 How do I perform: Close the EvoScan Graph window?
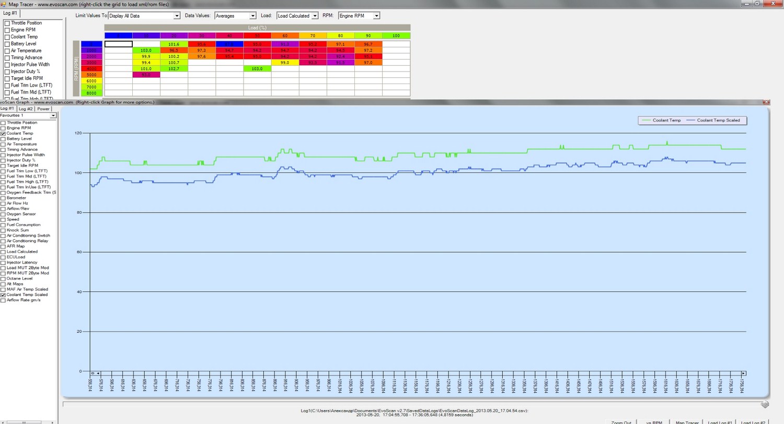pyautogui.click(x=766, y=102)
